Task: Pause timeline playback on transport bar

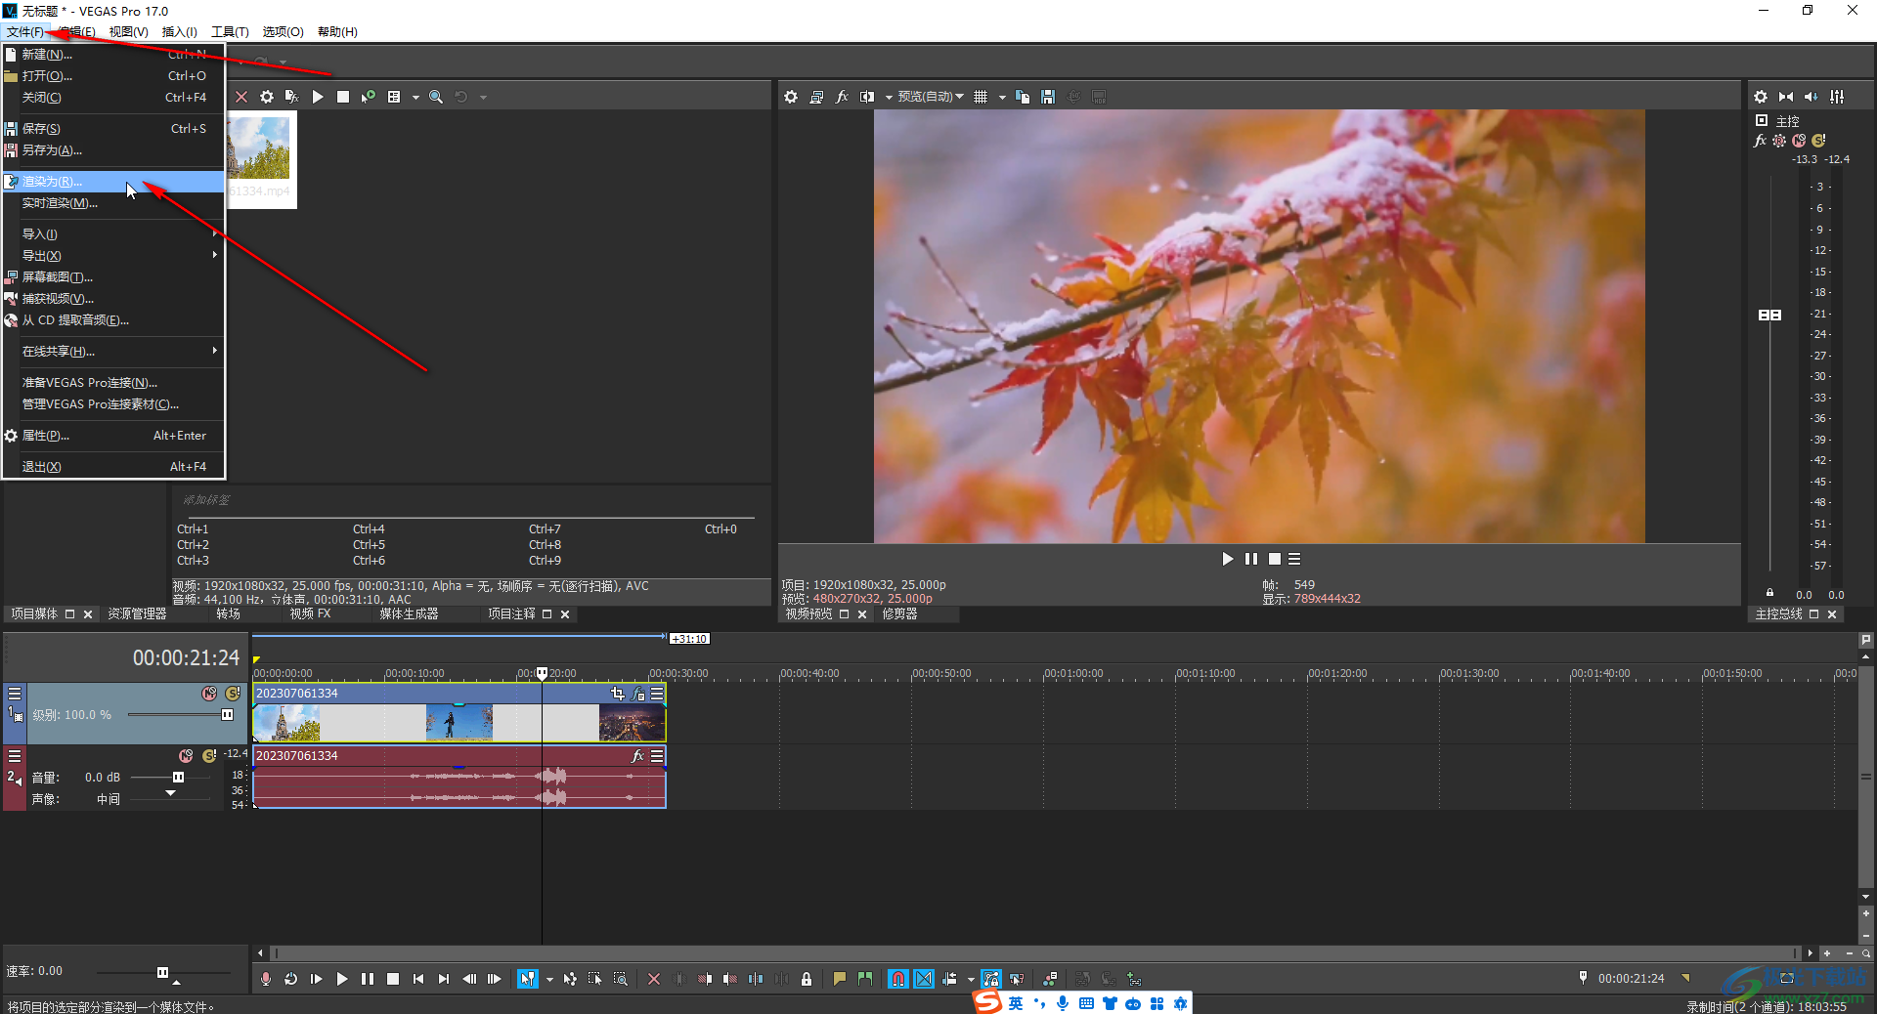Action: tap(368, 979)
